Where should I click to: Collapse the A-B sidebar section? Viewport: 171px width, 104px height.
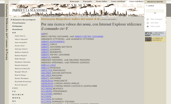click(14, 33)
